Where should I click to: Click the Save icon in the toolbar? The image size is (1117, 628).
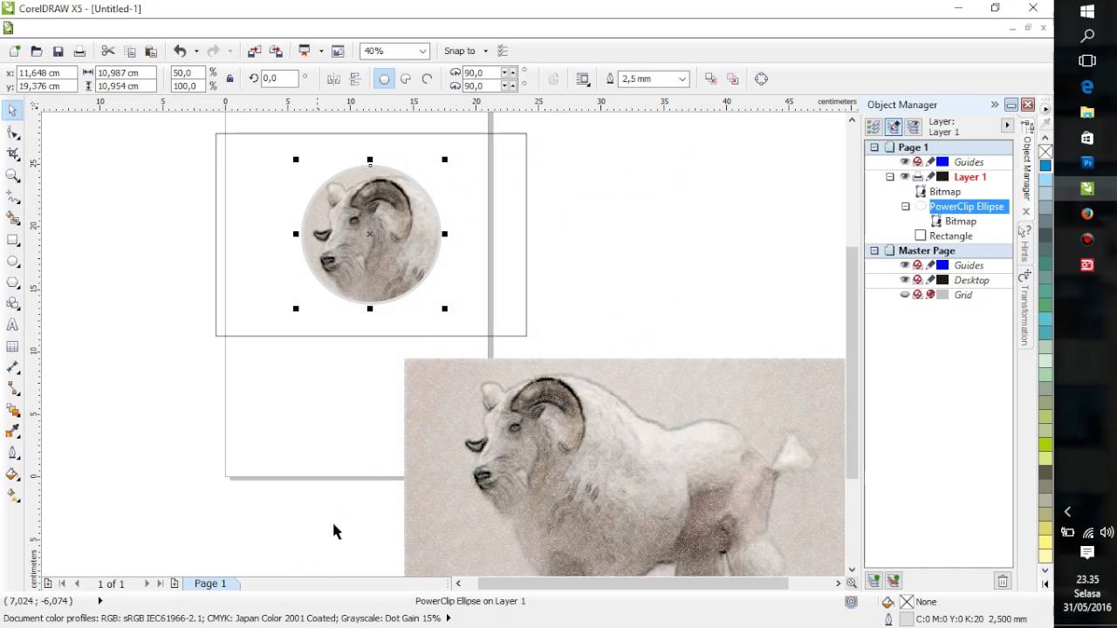tap(58, 51)
